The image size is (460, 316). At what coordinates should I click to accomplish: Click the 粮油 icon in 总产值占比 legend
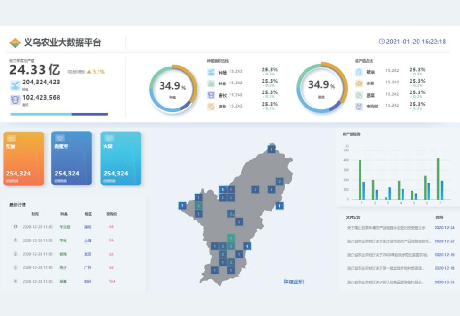coord(359,71)
